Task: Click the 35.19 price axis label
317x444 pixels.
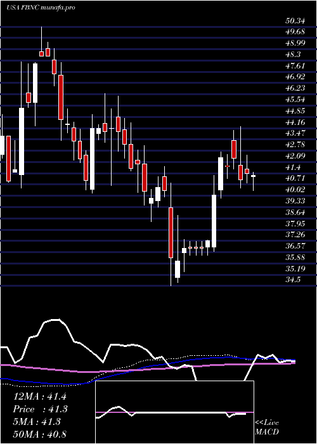Action: pyautogui.click(x=294, y=268)
